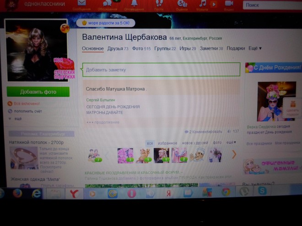Open the Подарки tab
This screenshot has height=226, width=302.
point(236,48)
